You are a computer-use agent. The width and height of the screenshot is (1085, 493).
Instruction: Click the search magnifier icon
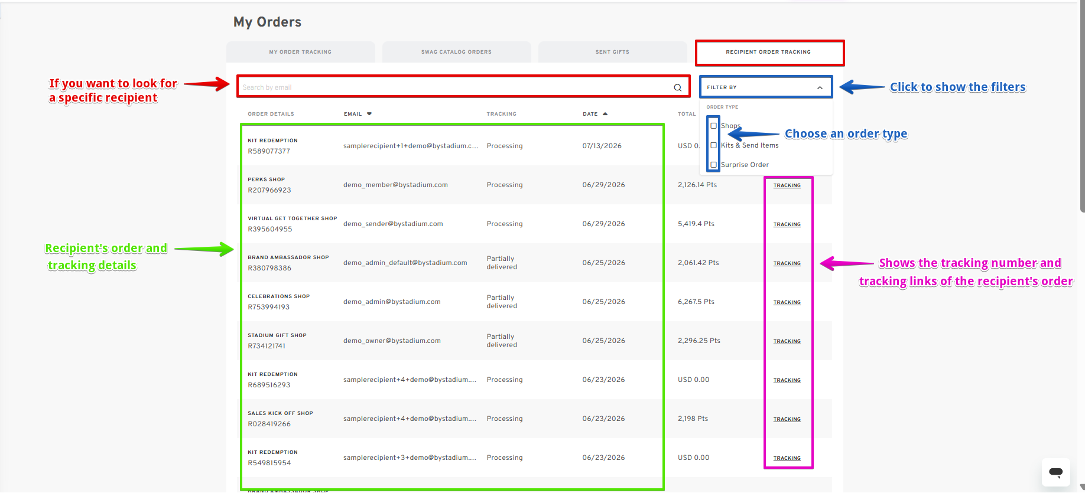pyautogui.click(x=678, y=87)
